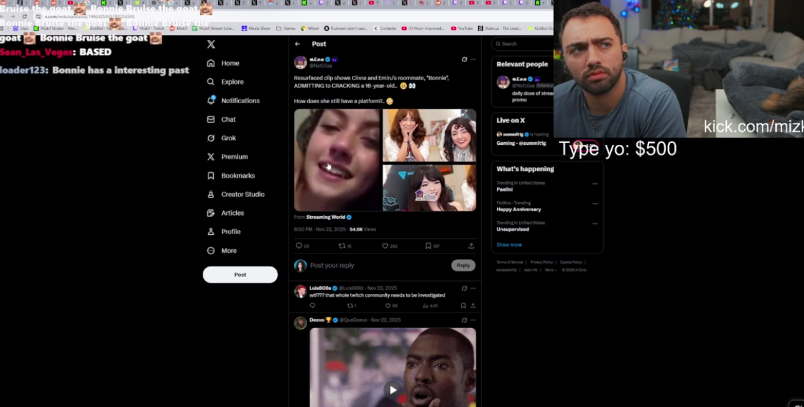The height and width of the screenshot is (407, 804).
Task: Open the top-right image of two women
Action: (429, 135)
